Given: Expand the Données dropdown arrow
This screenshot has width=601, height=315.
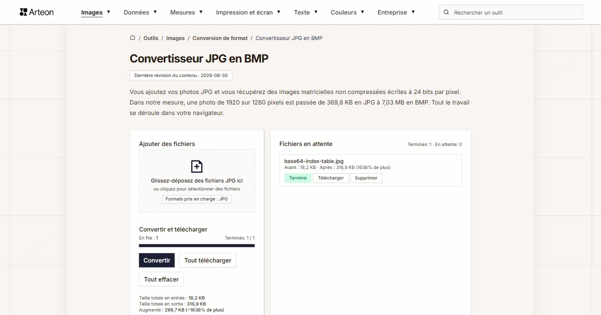Looking at the screenshot, I should 155,12.
